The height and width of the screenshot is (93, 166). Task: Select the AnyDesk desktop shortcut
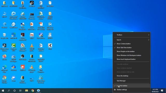23,68
